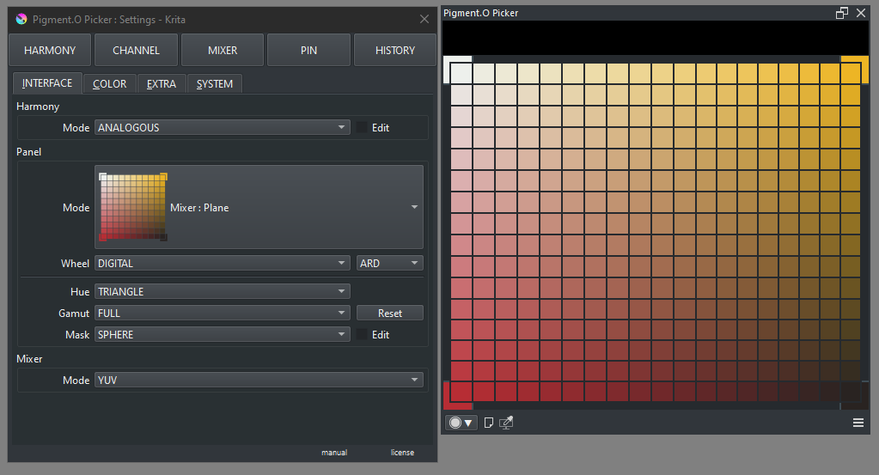Toggle the HARMONY panel button
This screenshot has width=879, height=475.
(x=50, y=51)
